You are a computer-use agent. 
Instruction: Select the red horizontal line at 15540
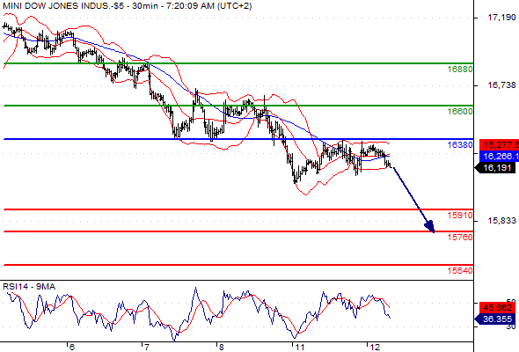coord(238,265)
